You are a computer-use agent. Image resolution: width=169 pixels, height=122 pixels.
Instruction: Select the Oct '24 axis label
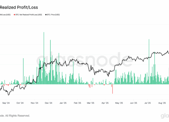click(x=20, y=103)
